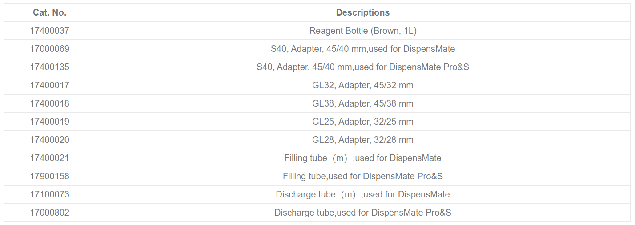
Task: Click GL28, Adapter, 32/28 mm cell
Action: click(x=363, y=140)
